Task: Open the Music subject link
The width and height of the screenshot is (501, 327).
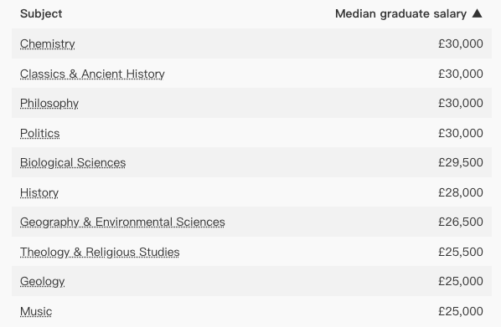Action: [36, 311]
